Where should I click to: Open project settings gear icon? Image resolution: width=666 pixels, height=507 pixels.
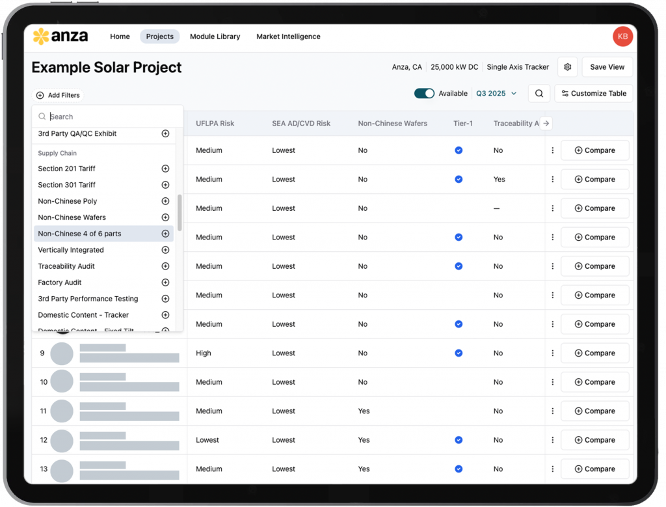click(567, 67)
